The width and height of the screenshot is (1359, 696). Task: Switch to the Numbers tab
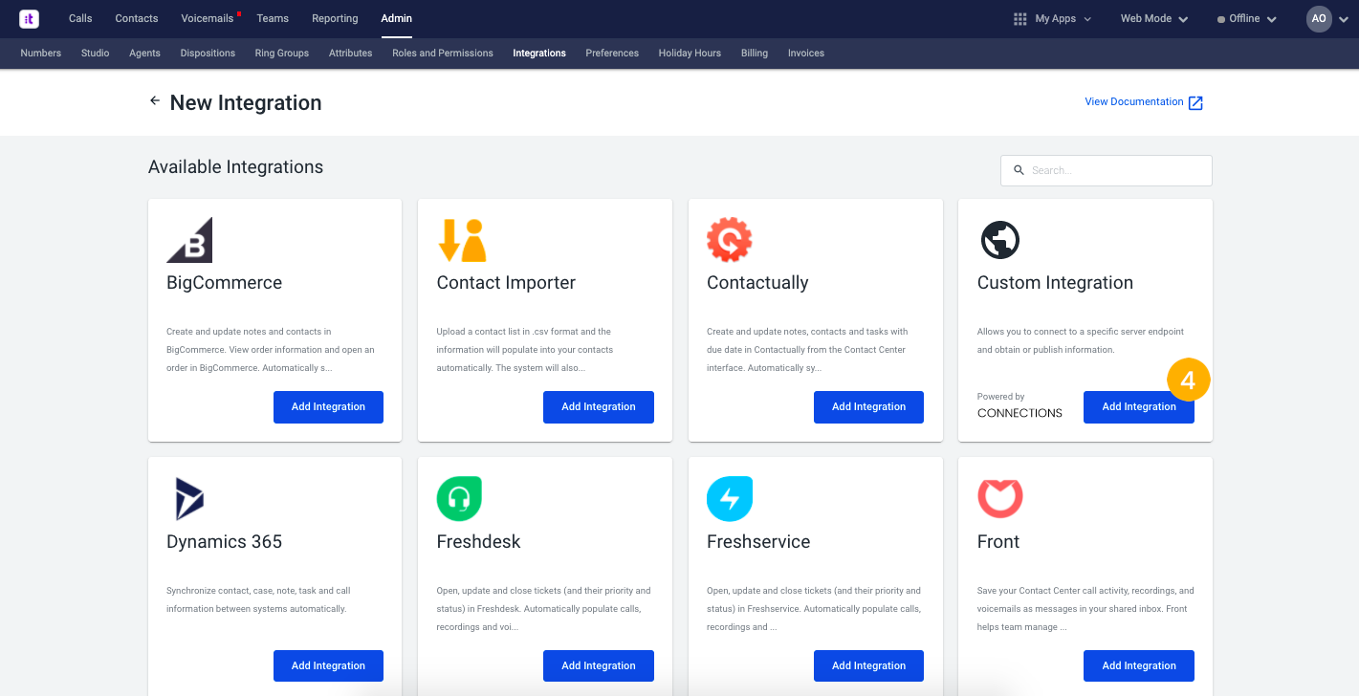point(41,53)
